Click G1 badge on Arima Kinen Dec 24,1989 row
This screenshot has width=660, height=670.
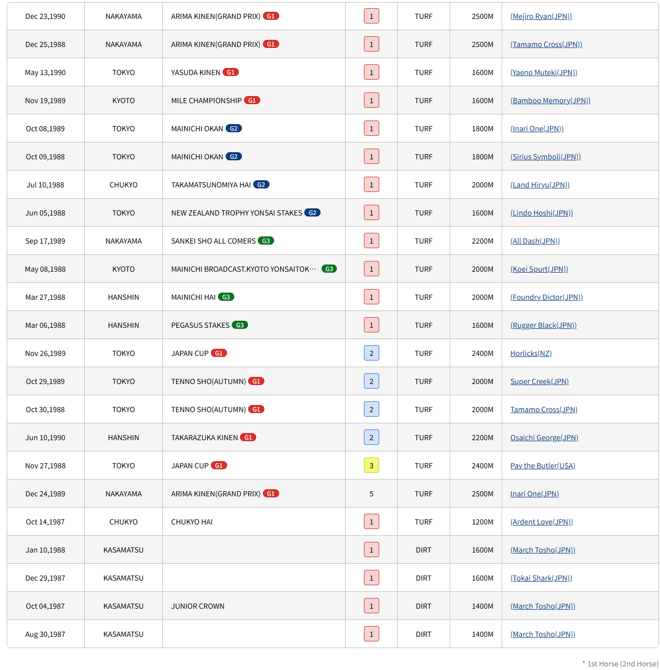tap(271, 494)
